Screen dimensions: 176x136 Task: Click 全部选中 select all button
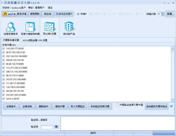(11, 106)
